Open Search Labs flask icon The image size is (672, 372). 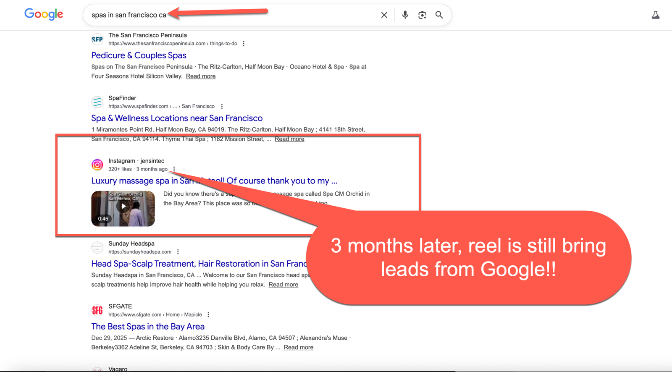point(655,15)
